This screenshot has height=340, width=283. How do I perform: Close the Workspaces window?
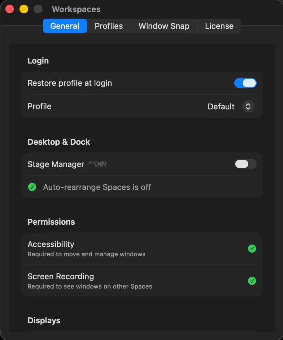tap(10, 9)
